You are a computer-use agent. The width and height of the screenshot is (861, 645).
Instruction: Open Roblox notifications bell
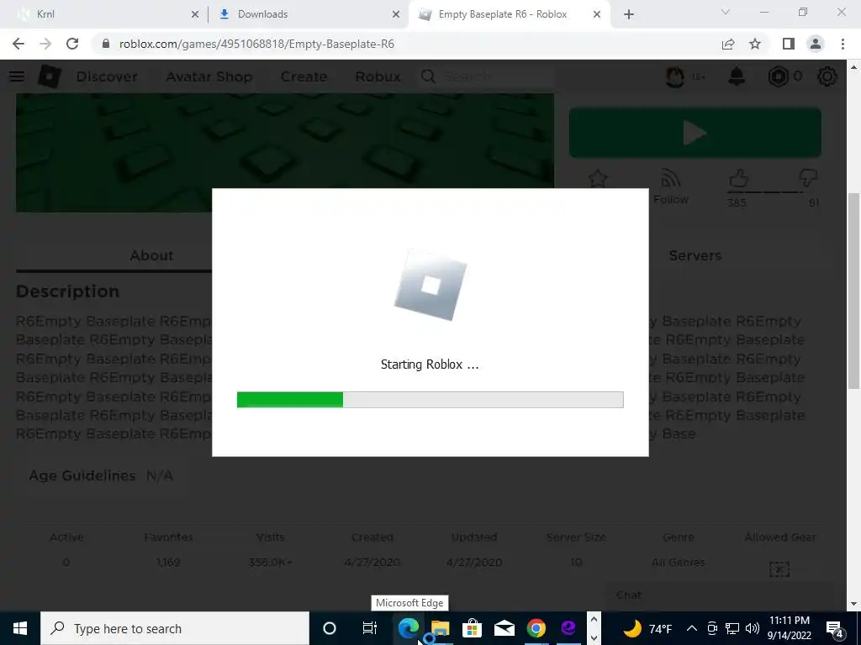(x=737, y=76)
